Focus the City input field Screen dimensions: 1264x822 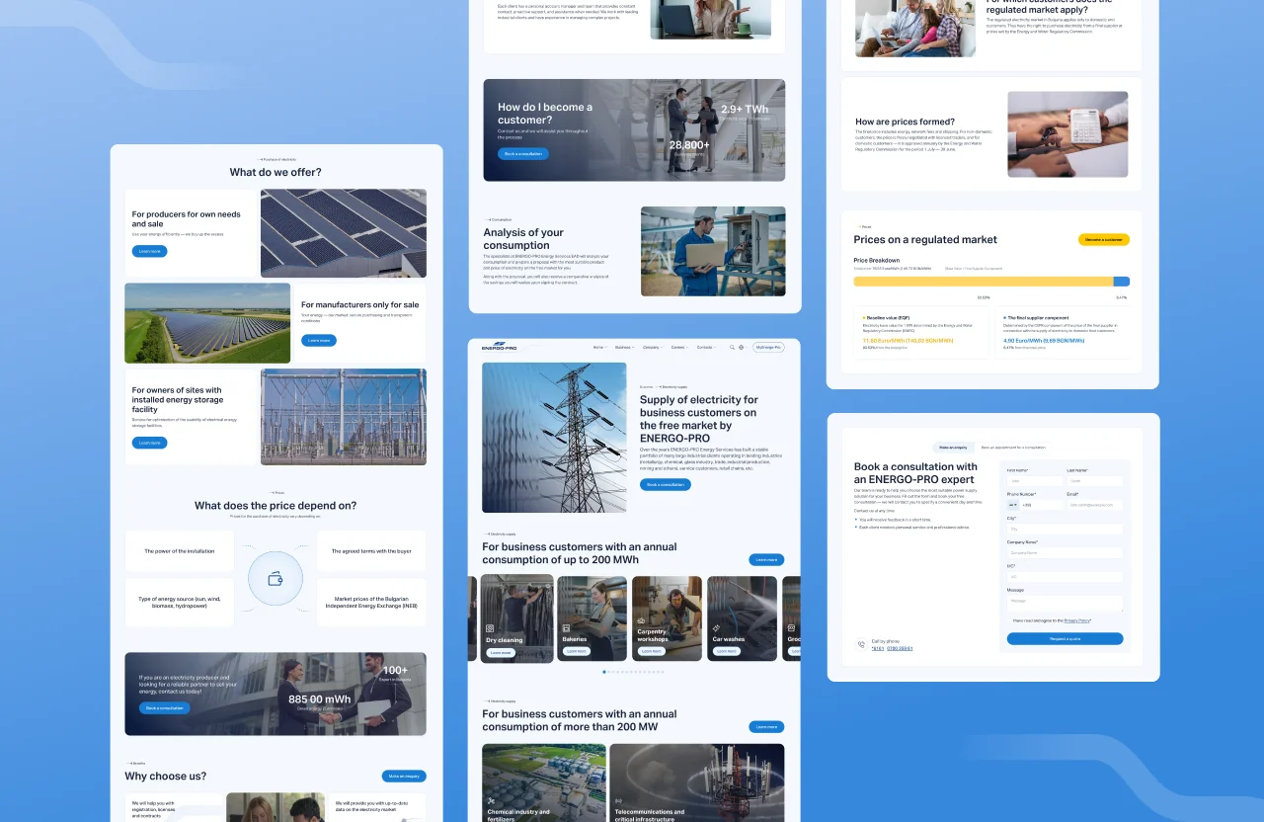coord(1065,529)
